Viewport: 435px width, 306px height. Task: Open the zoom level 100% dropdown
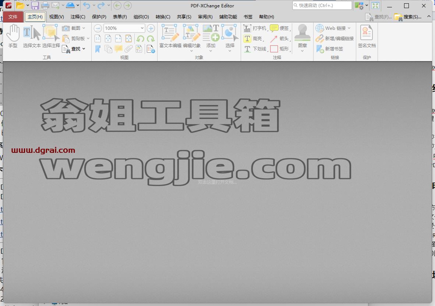tap(142, 28)
